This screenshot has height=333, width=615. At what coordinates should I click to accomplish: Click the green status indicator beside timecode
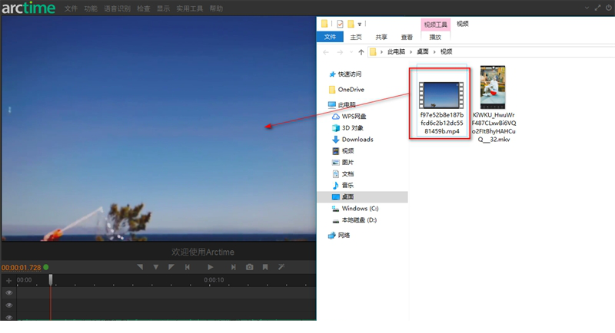[46, 267]
